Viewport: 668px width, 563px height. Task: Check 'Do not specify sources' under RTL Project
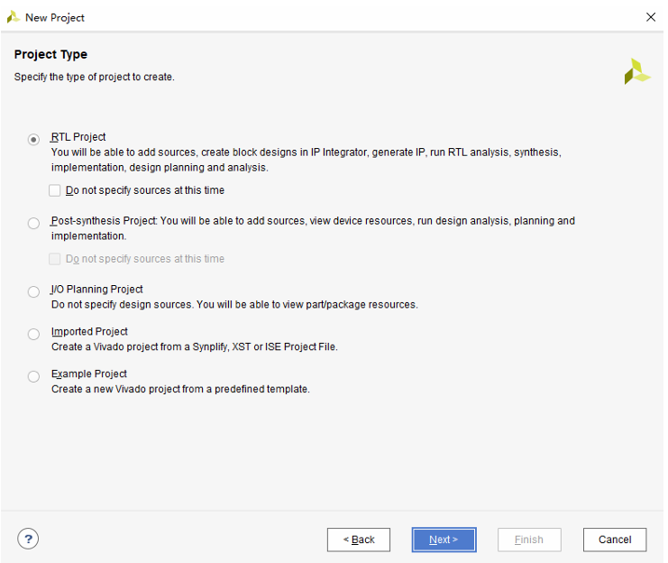[54, 190]
